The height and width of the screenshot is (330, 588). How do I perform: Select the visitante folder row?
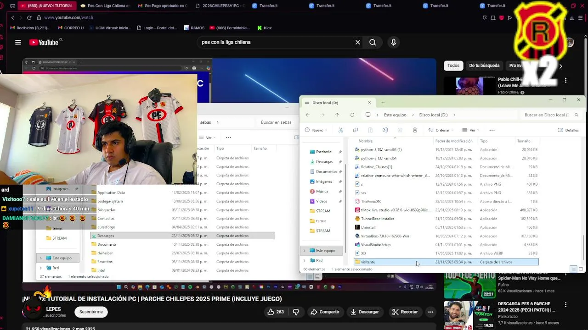coord(446,262)
